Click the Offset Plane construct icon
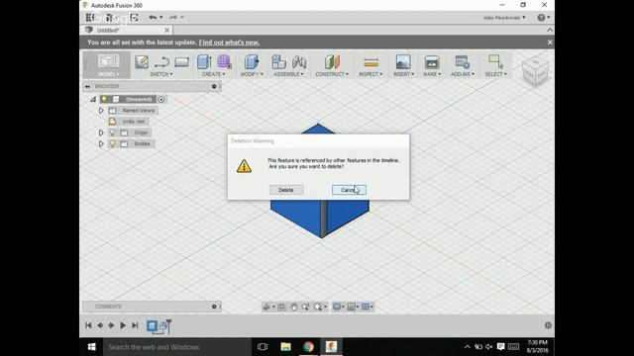The width and height of the screenshot is (634, 356). coord(332,61)
